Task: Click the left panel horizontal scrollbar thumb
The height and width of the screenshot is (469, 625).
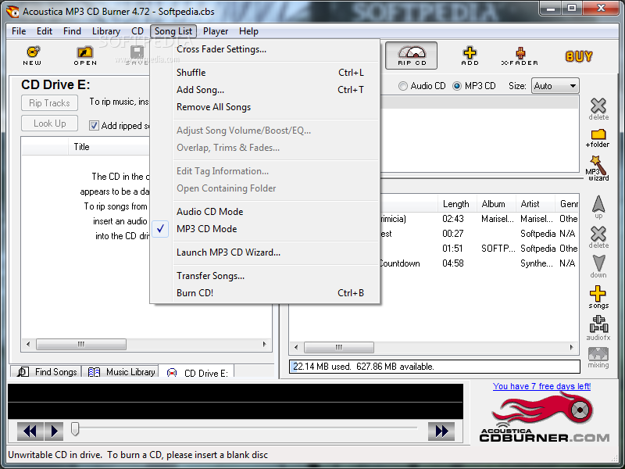Action: [x=81, y=344]
